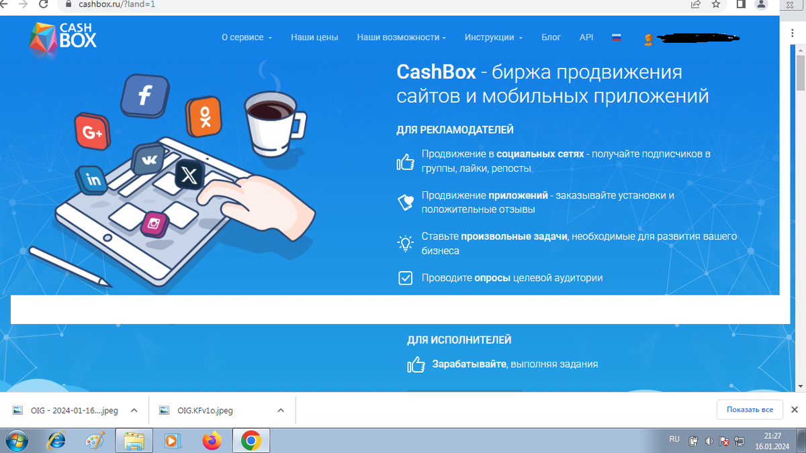The image size is (806, 453).
Task: Launch Internet Explorer from the taskbar
Action: (56, 441)
